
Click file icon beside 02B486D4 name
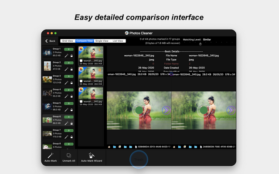pyautogui.click(x=136, y=147)
